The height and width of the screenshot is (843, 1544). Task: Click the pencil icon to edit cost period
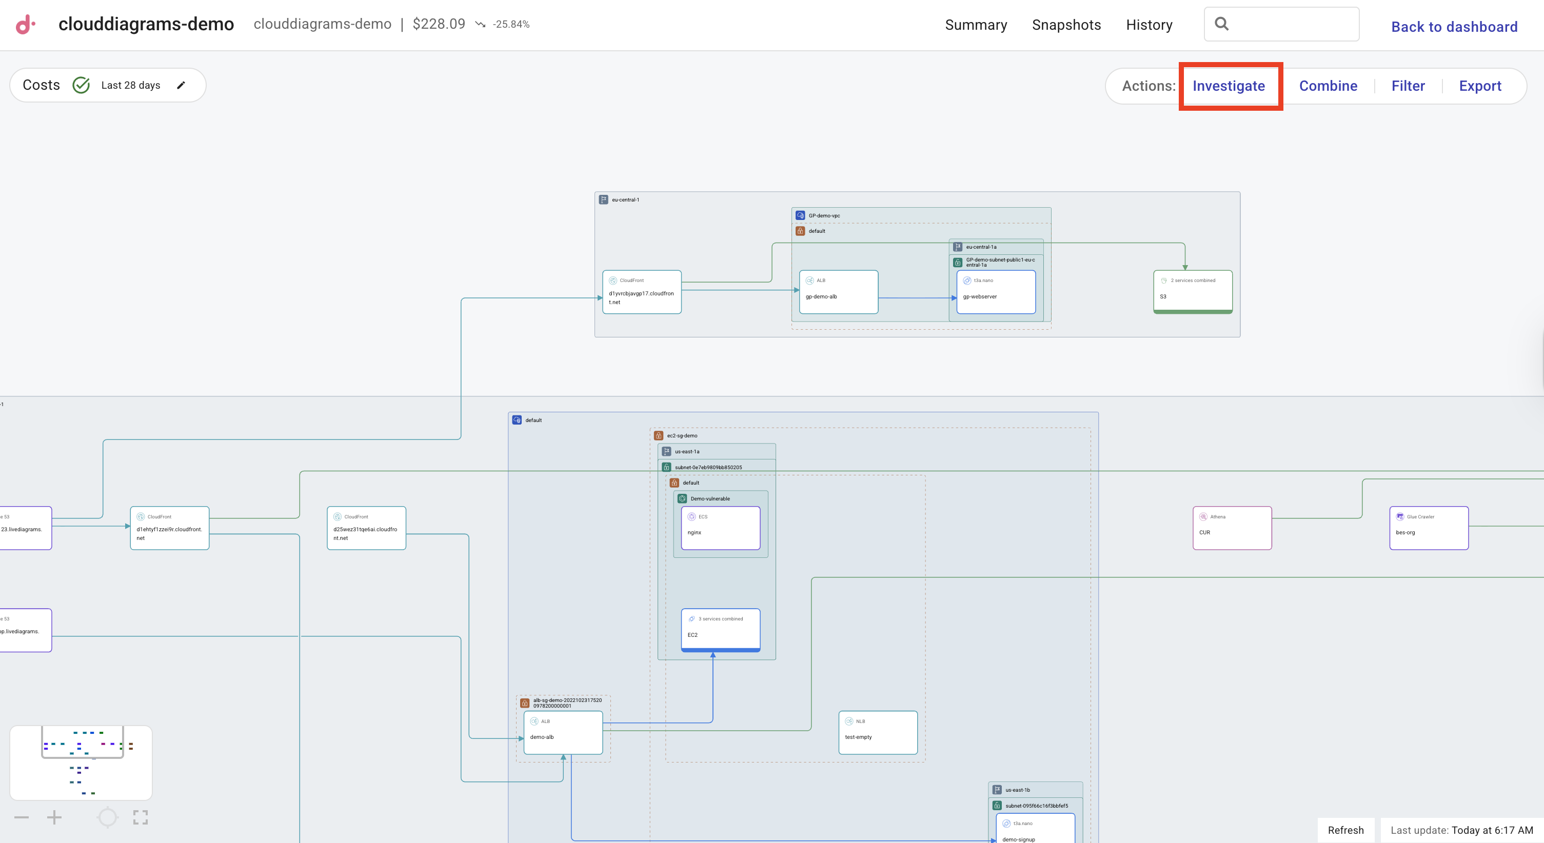tap(181, 85)
